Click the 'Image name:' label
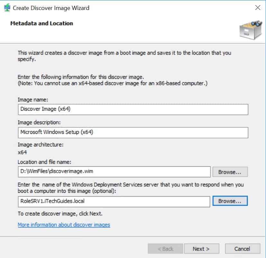This screenshot has height=258, width=266. (x=33, y=100)
